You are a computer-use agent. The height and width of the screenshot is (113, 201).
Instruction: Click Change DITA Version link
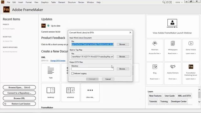tap(58, 61)
